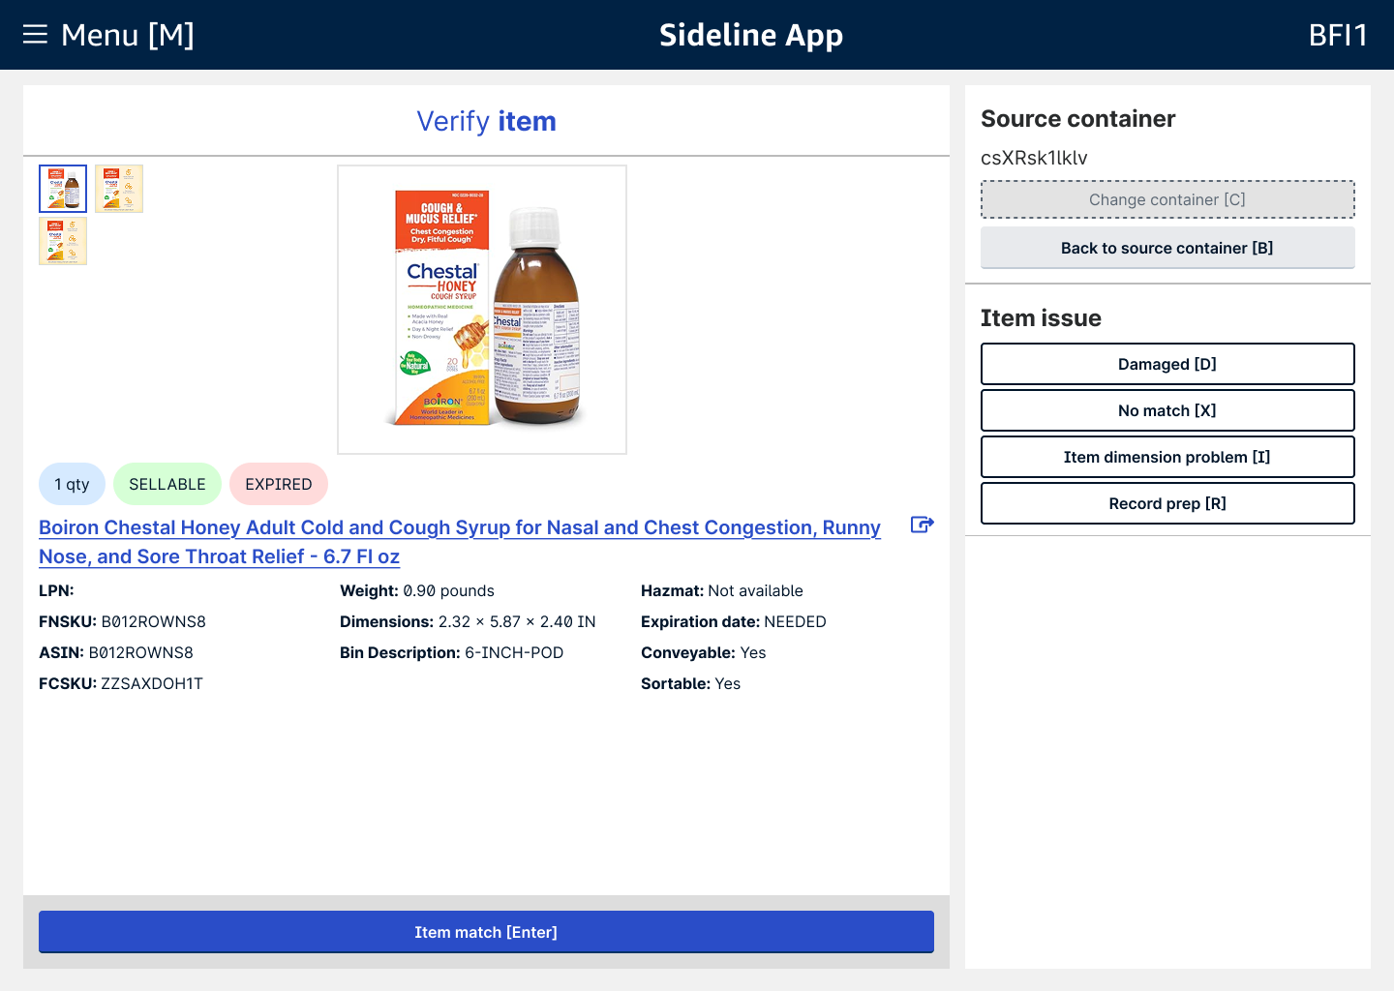1394x991 pixels.
Task: Click the LPN label
Action: pos(56,590)
